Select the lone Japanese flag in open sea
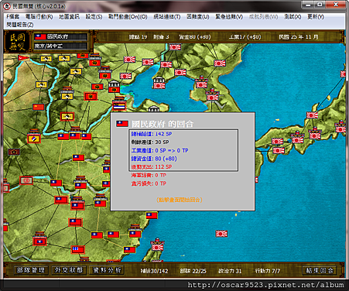Image resolution: width=349 pixels, height=291 pixels. click(x=221, y=234)
